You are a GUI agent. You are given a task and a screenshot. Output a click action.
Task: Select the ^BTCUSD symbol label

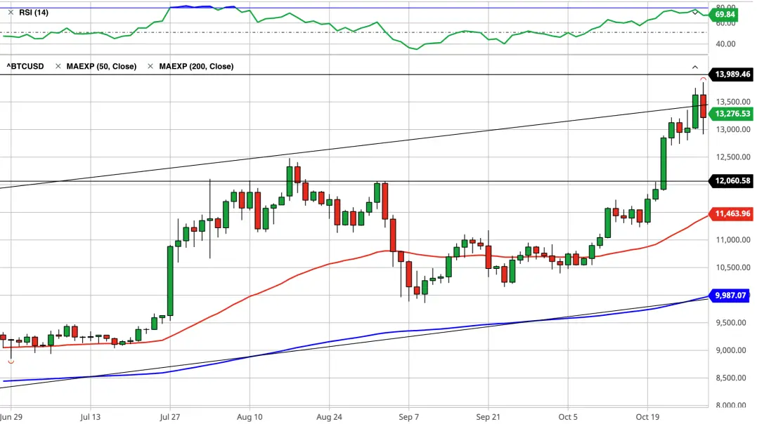[25, 66]
